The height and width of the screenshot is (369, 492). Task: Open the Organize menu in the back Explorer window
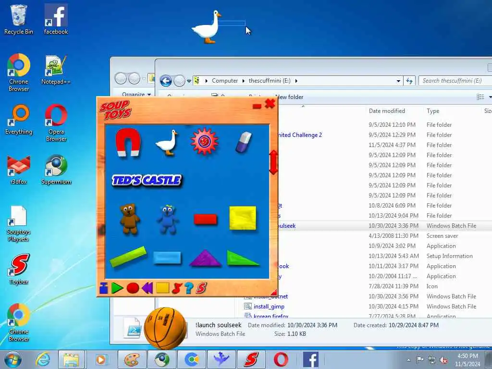pos(136,94)
